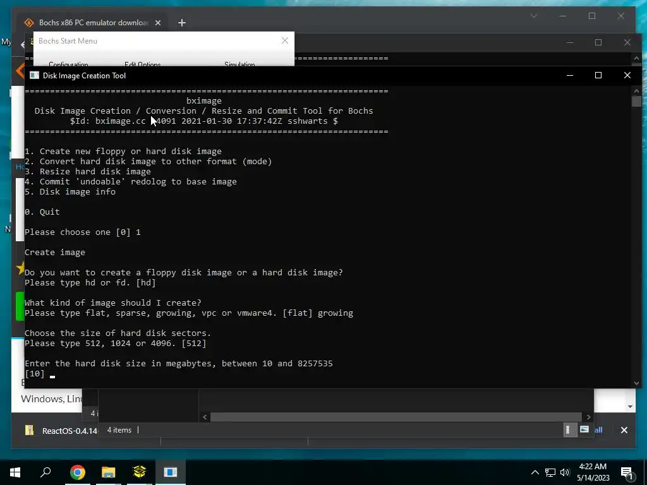Open Chrome's tab search chevron
This screenshot has width=647, height=485.
(x=533, y=16)
